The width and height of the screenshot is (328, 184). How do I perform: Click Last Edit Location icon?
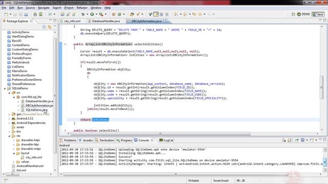(x=194, y=14)
